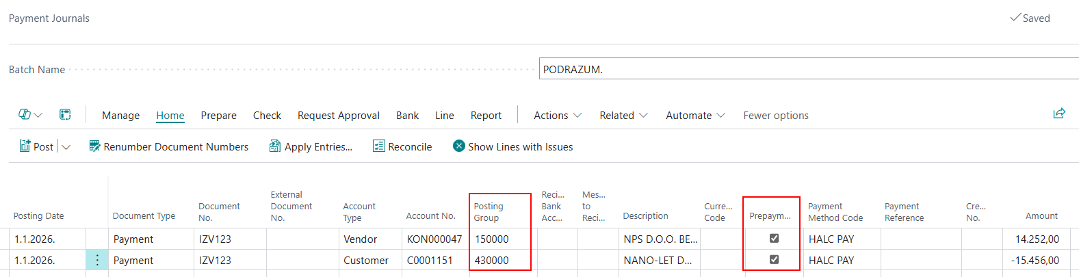Expand the Related menu
Screen dimensions: 1079x277
[623, 116]
